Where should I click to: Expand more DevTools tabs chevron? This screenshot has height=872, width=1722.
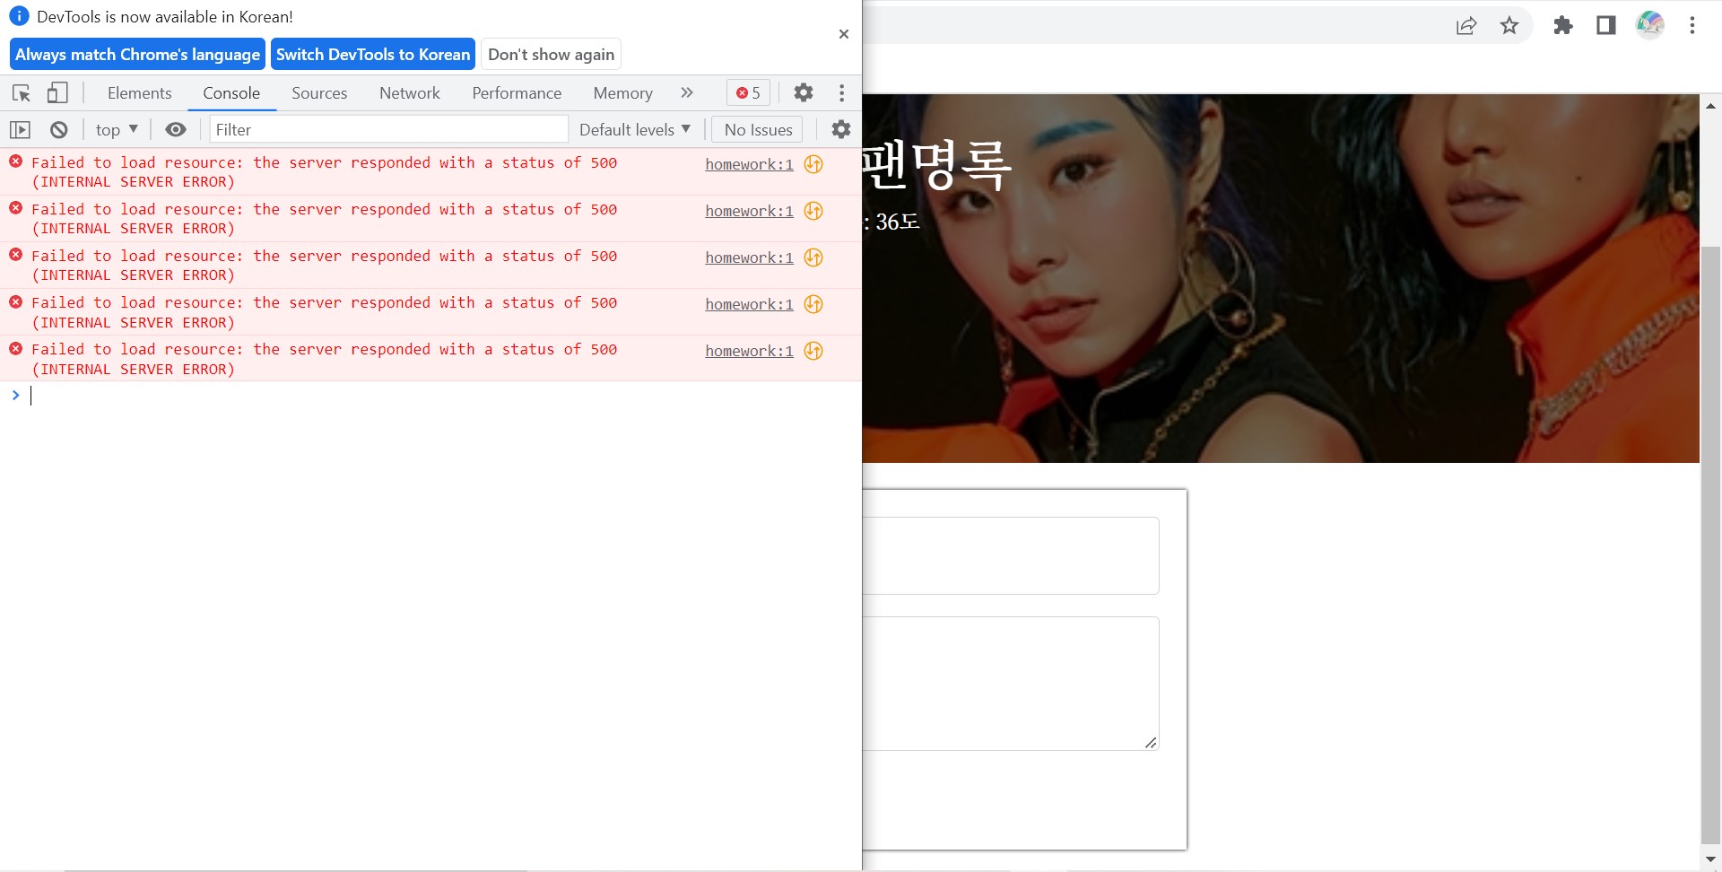[687, 92]
